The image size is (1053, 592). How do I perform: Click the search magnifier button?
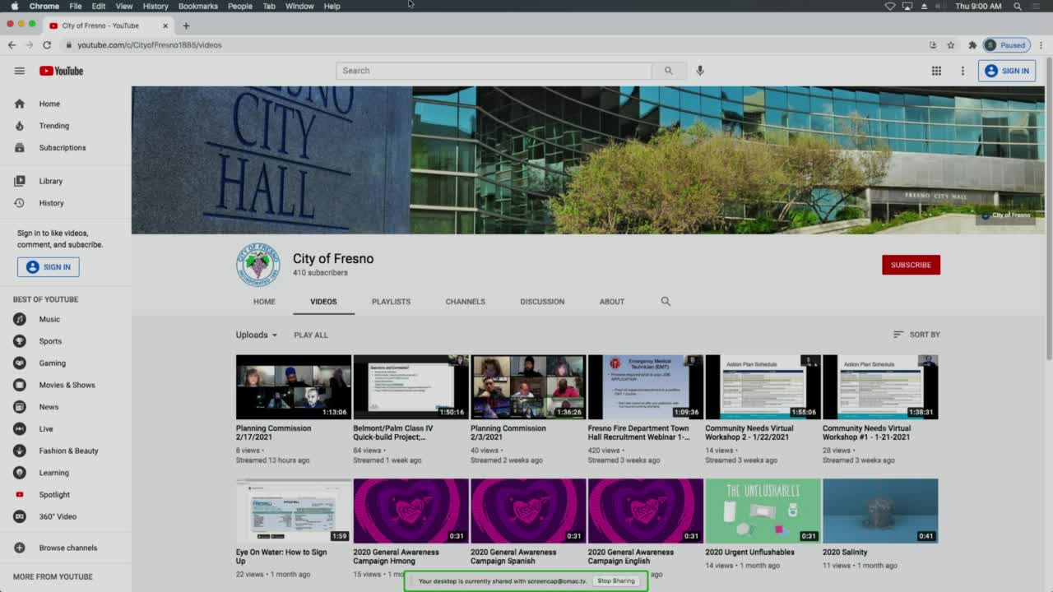pyautogui.click(x=669, y=71)
